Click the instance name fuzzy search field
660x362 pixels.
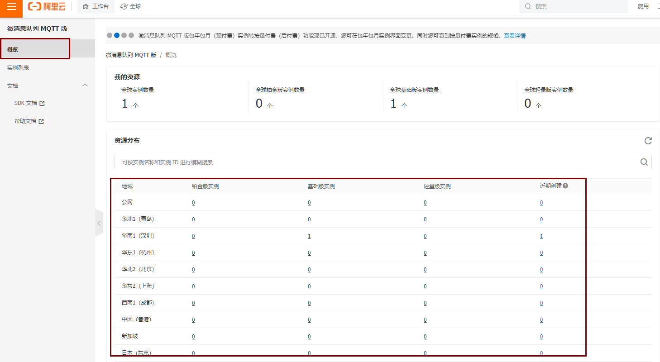pos(376,162)
